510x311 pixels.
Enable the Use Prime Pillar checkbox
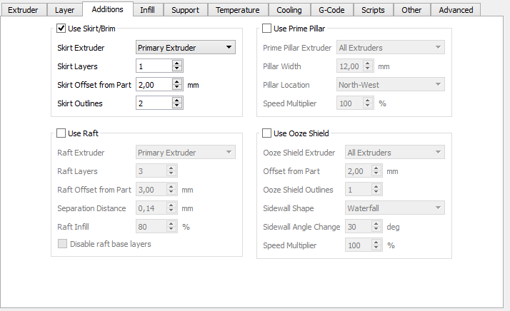pyautogui.click(x=267, y=29)
